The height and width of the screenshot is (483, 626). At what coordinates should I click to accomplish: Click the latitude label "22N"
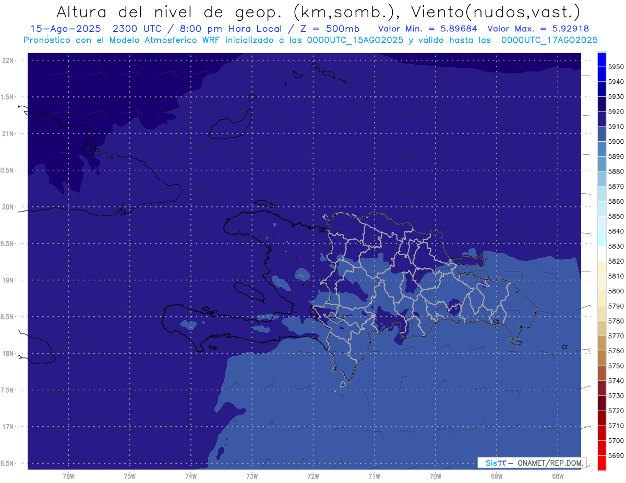pyautogui.click(x=7, y=60)
